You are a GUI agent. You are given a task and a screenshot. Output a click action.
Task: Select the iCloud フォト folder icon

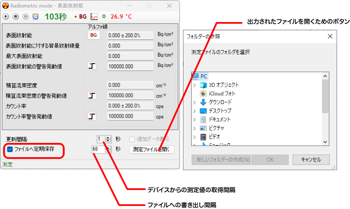pyautogui.click(x=203, y=94)
